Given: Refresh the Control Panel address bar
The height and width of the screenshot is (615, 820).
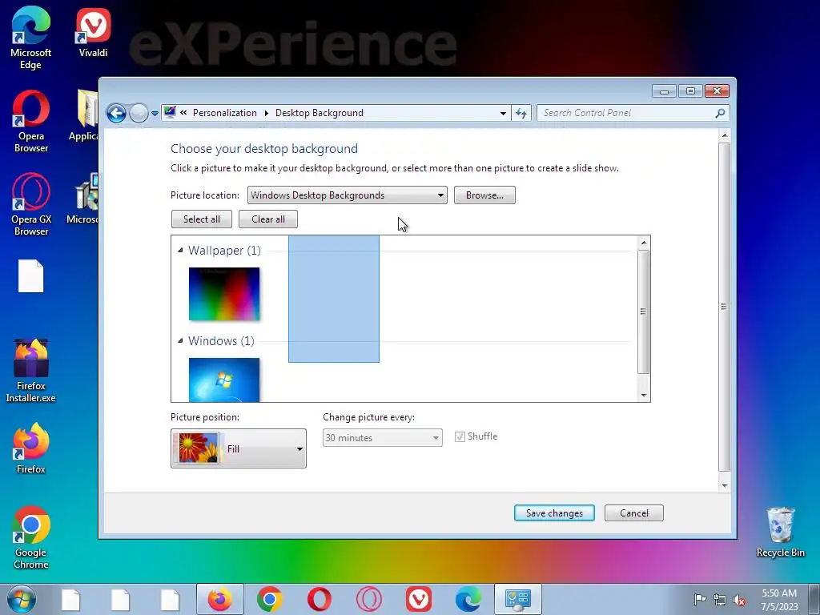Looking at the screenshot, I should (x=521, y=113).
